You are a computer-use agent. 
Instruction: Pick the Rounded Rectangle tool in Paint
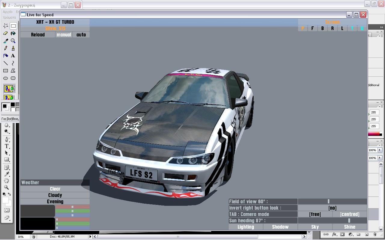[13, 78]
